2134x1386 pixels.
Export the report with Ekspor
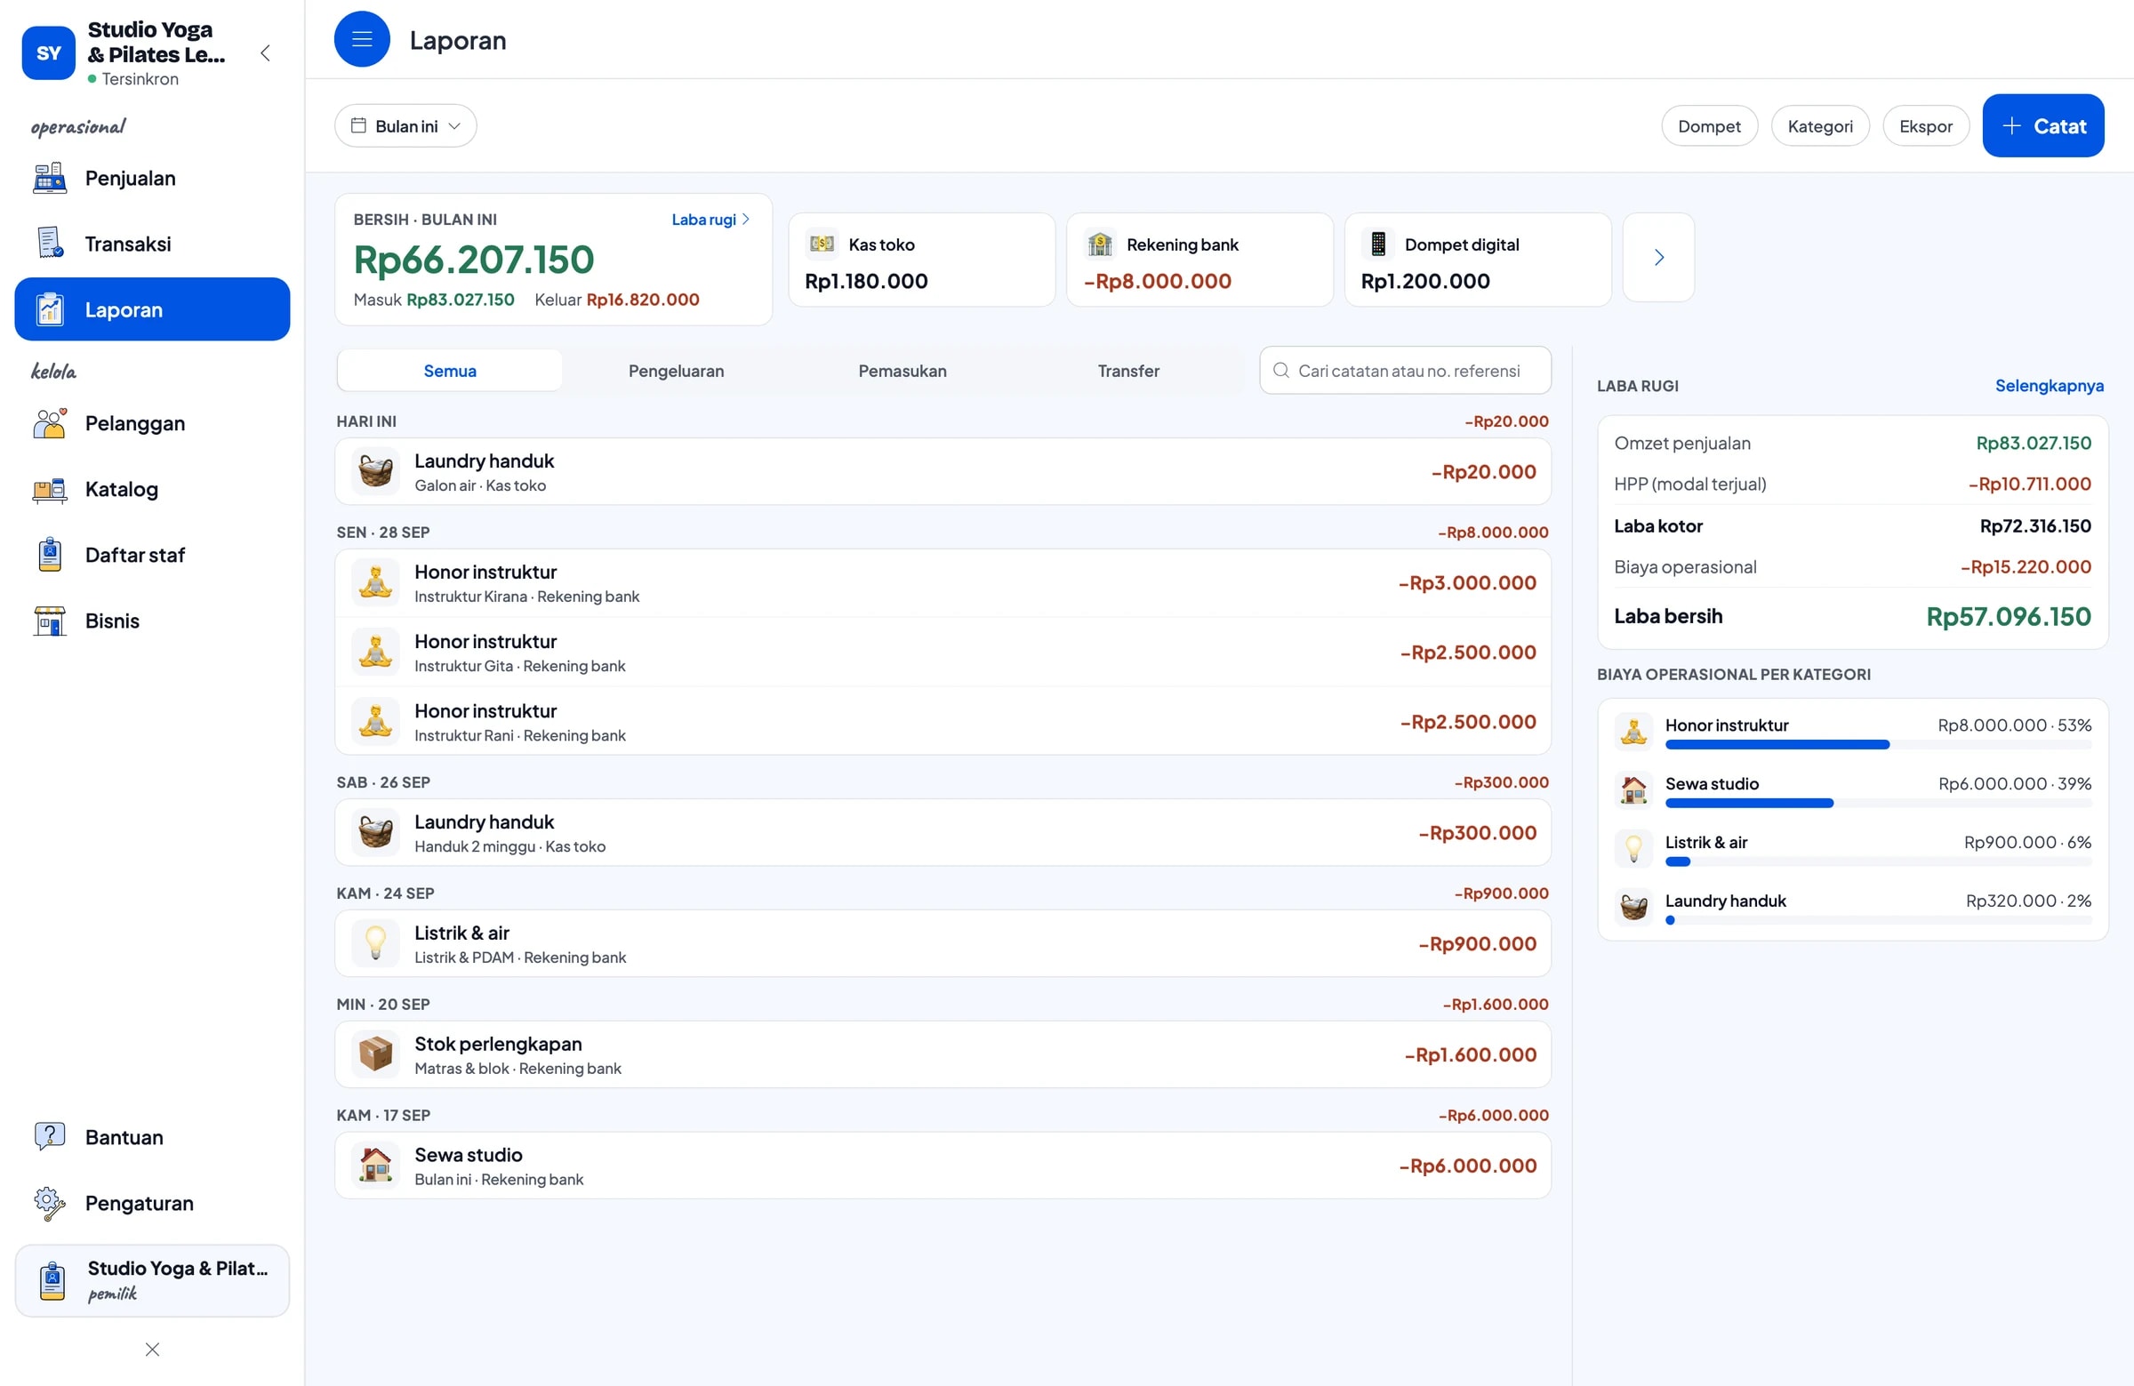[x=1926, y=126]
